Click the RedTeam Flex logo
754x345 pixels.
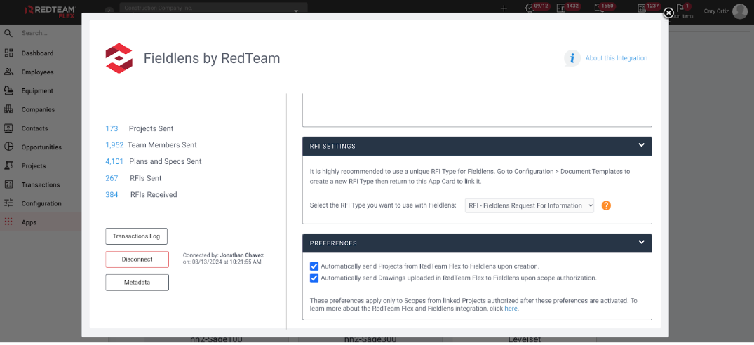point(51,11)
